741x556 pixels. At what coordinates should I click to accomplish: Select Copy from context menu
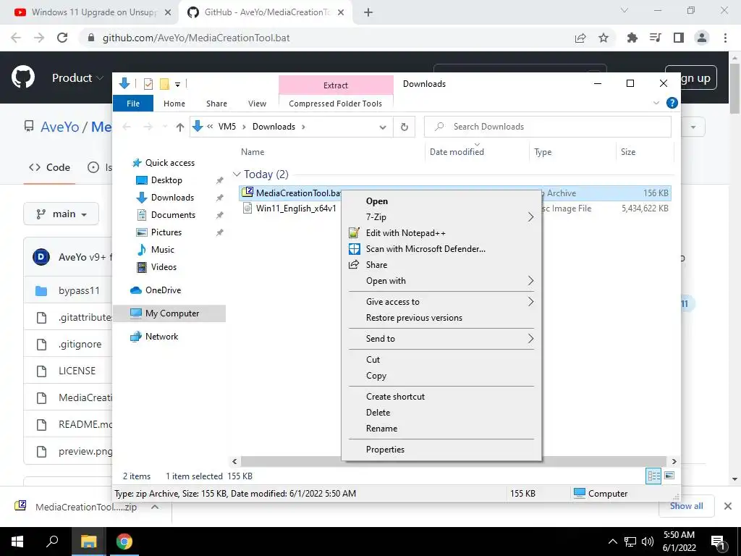click(x=441, y=376)
